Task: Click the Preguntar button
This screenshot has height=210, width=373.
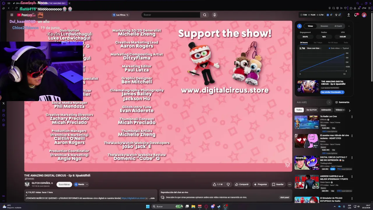Action: (x=261, y=184)
